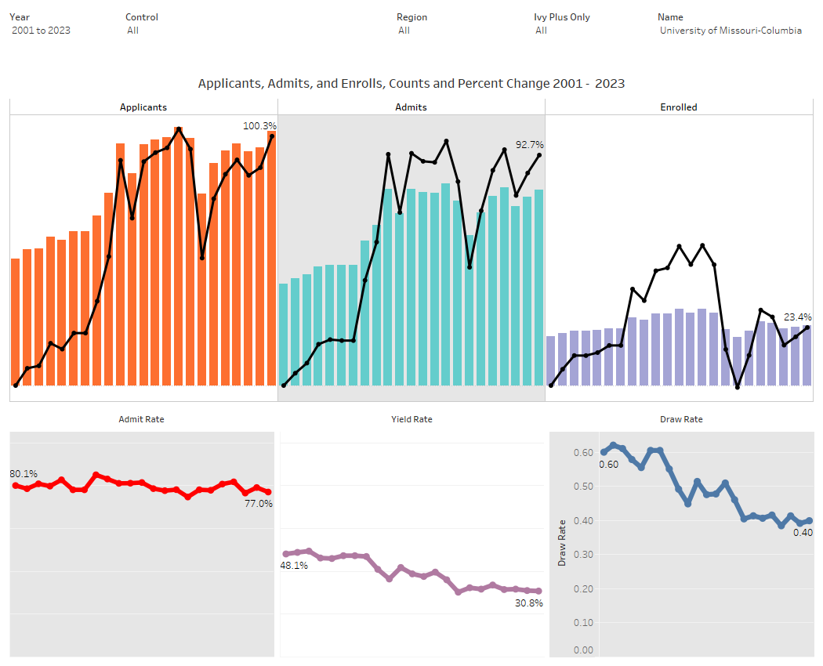Select the Draw Rate chart title
823x666 pixels.
coord(682,419)
